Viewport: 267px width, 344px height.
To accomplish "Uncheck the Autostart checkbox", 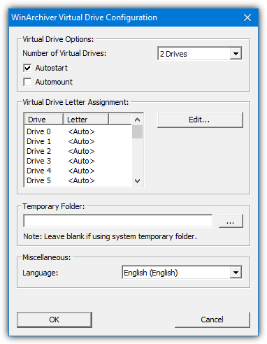I will tap(27, 68).
